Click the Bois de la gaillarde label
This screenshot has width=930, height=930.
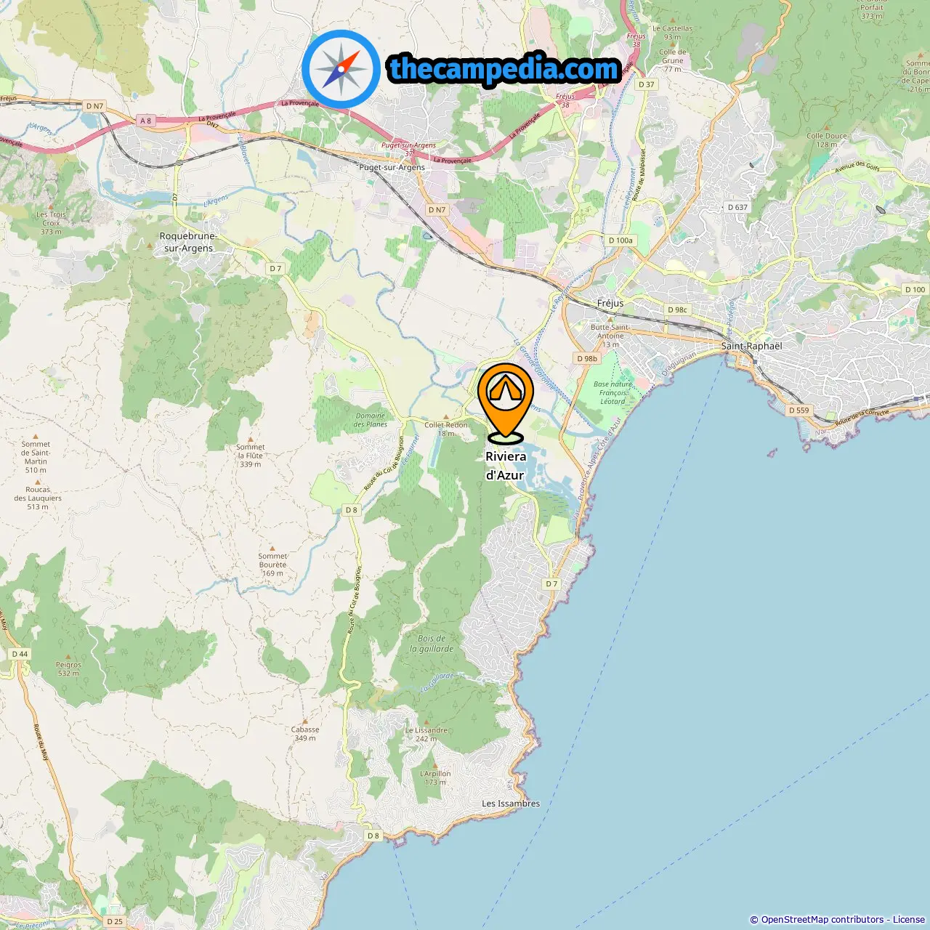click(x=432, y=644)
